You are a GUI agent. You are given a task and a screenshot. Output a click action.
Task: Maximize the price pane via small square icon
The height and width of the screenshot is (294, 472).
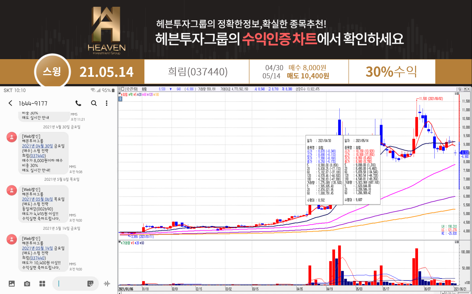tap(456, 94)
